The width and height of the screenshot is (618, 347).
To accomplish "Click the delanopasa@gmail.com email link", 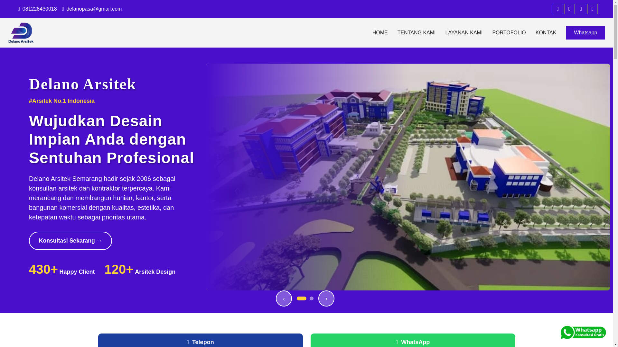I will pyautogui.click(x=94, y=9).
